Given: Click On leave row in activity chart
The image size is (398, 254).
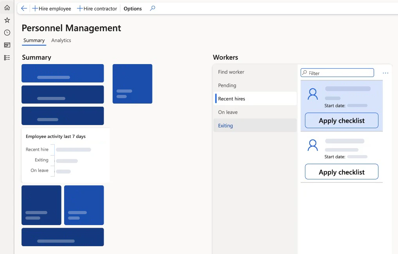Looking at the screenshot, I should 50,170.
